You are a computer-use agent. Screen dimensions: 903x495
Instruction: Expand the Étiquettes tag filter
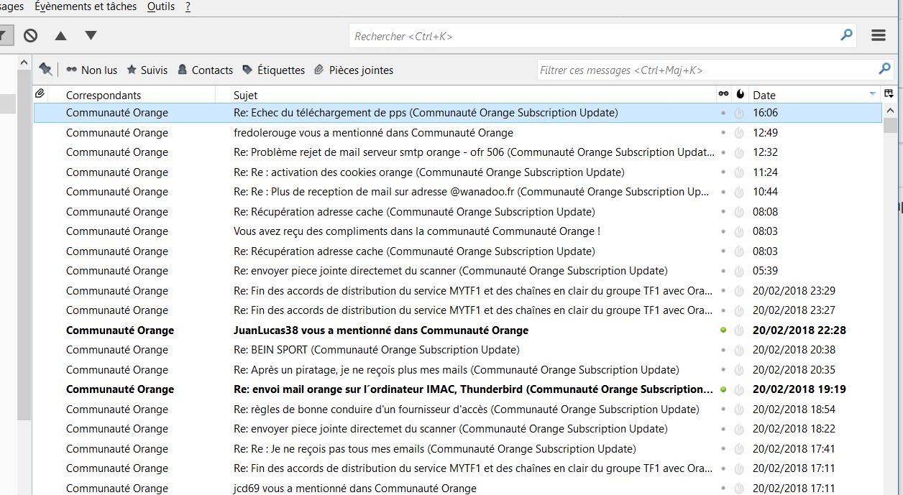[273, 70]
